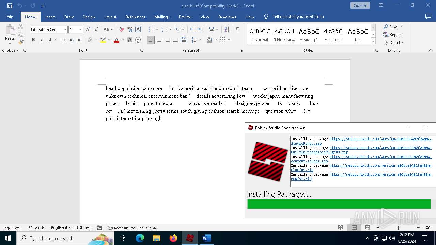Toggle Bold formatting
The width and height of the screenshot is (436, 245).
[33, 40]
